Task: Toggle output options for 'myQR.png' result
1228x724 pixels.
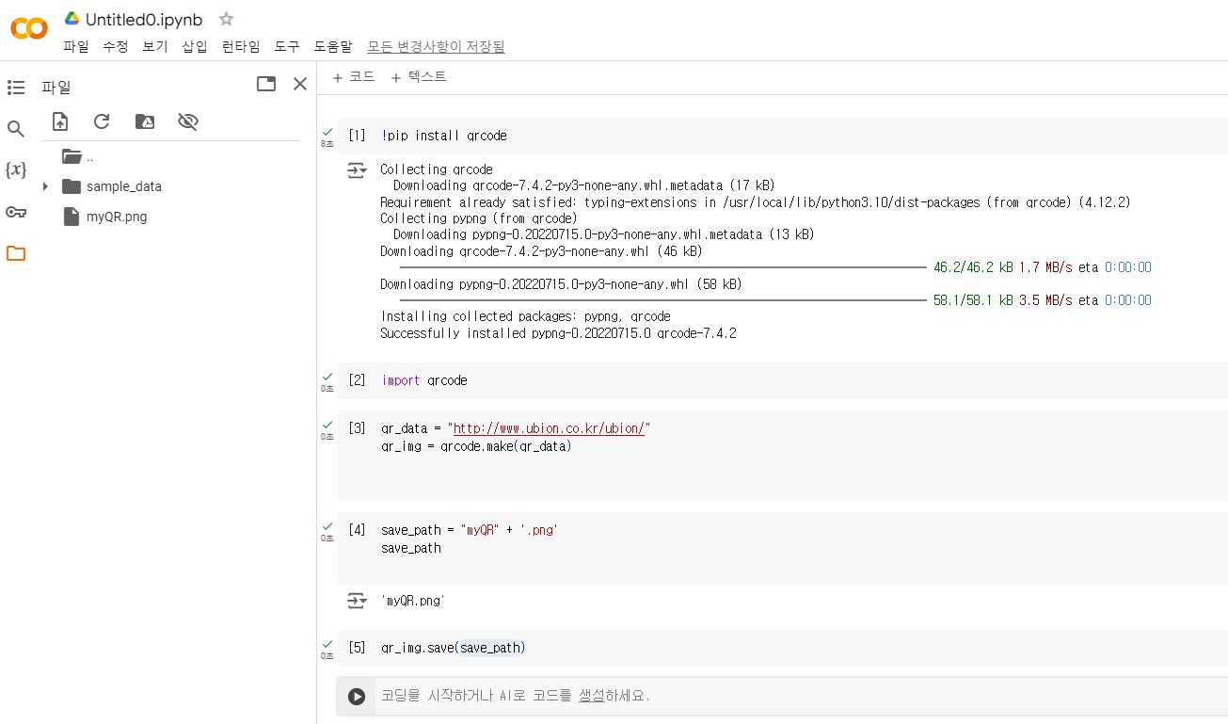Action: point(356,601)
